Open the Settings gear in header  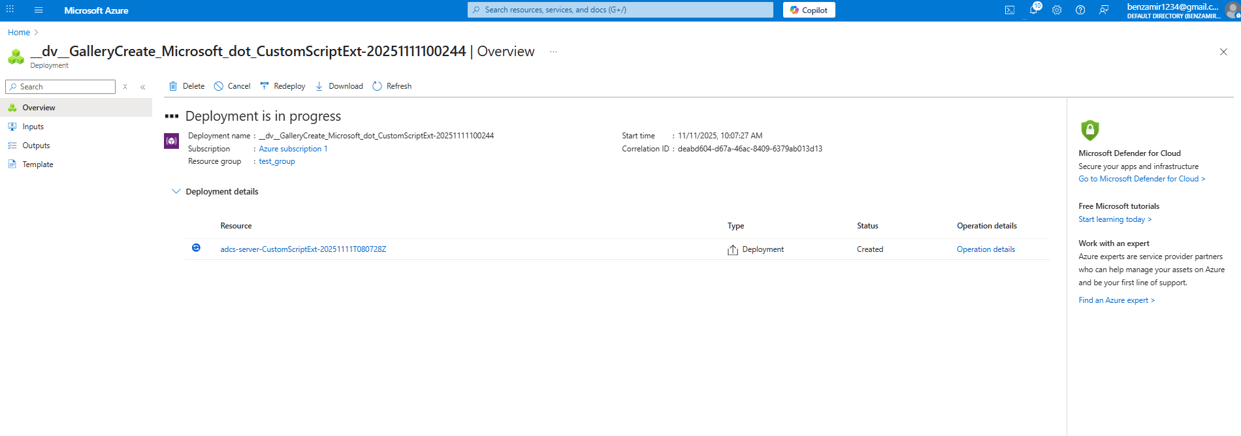(1057, 10)
